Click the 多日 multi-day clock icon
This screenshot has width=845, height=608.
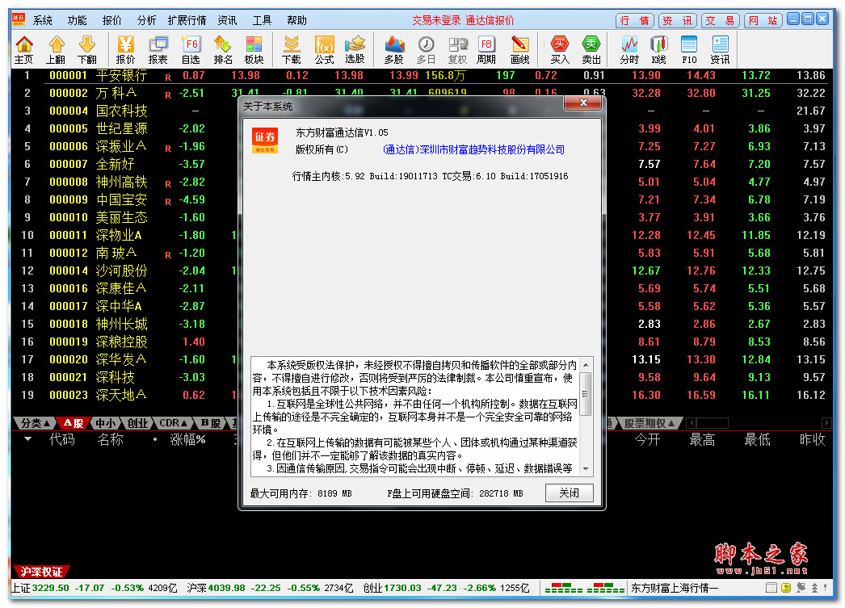point(426,49)
